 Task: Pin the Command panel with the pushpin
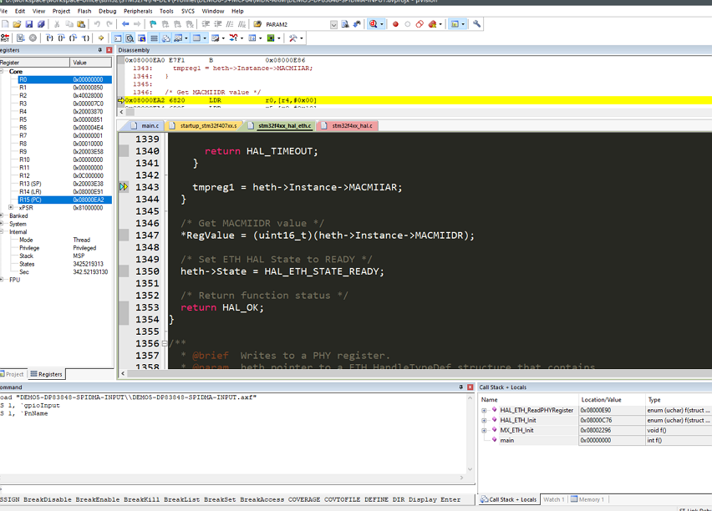(461, 387)
